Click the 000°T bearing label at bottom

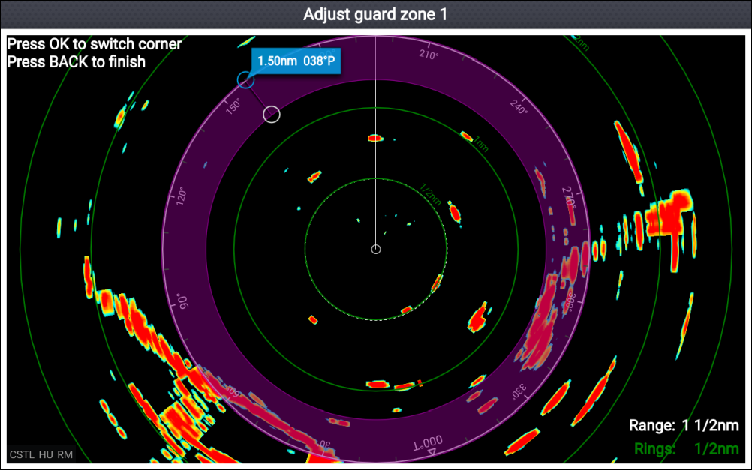click(429, 444)
